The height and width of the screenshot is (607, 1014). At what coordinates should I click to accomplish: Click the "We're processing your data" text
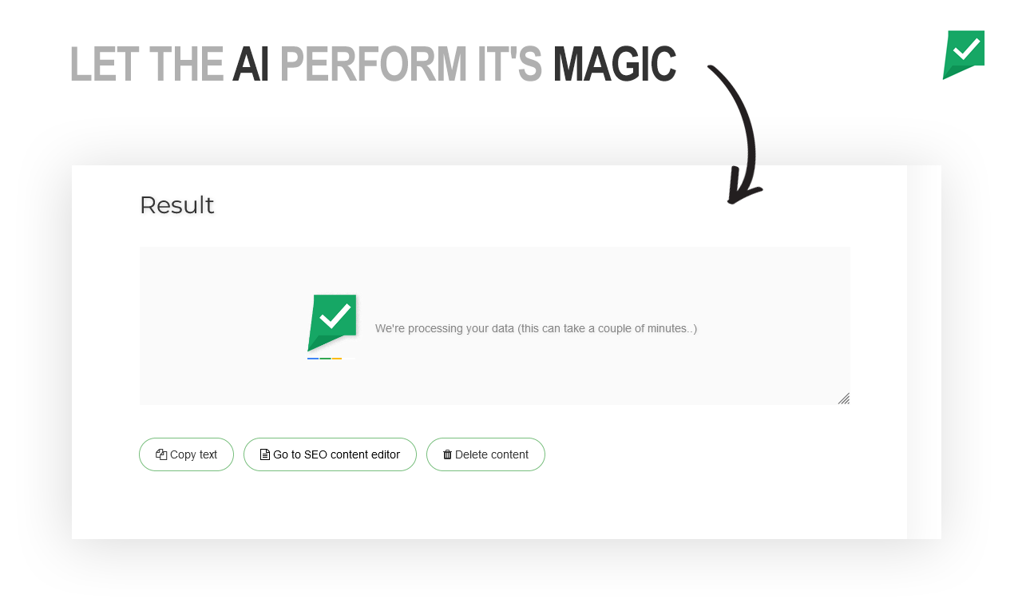click(x=445, y=328)
